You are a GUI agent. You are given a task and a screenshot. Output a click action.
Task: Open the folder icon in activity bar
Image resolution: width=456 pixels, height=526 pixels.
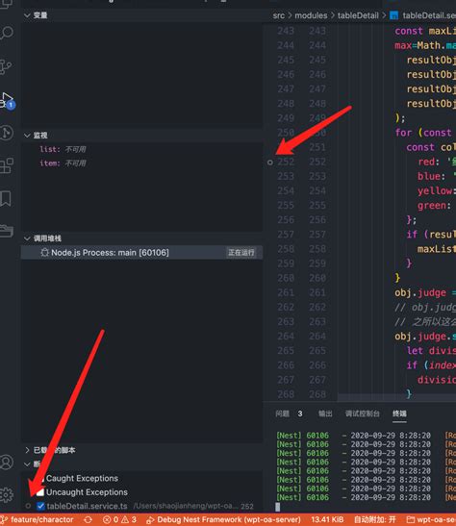tap(7, 231)
